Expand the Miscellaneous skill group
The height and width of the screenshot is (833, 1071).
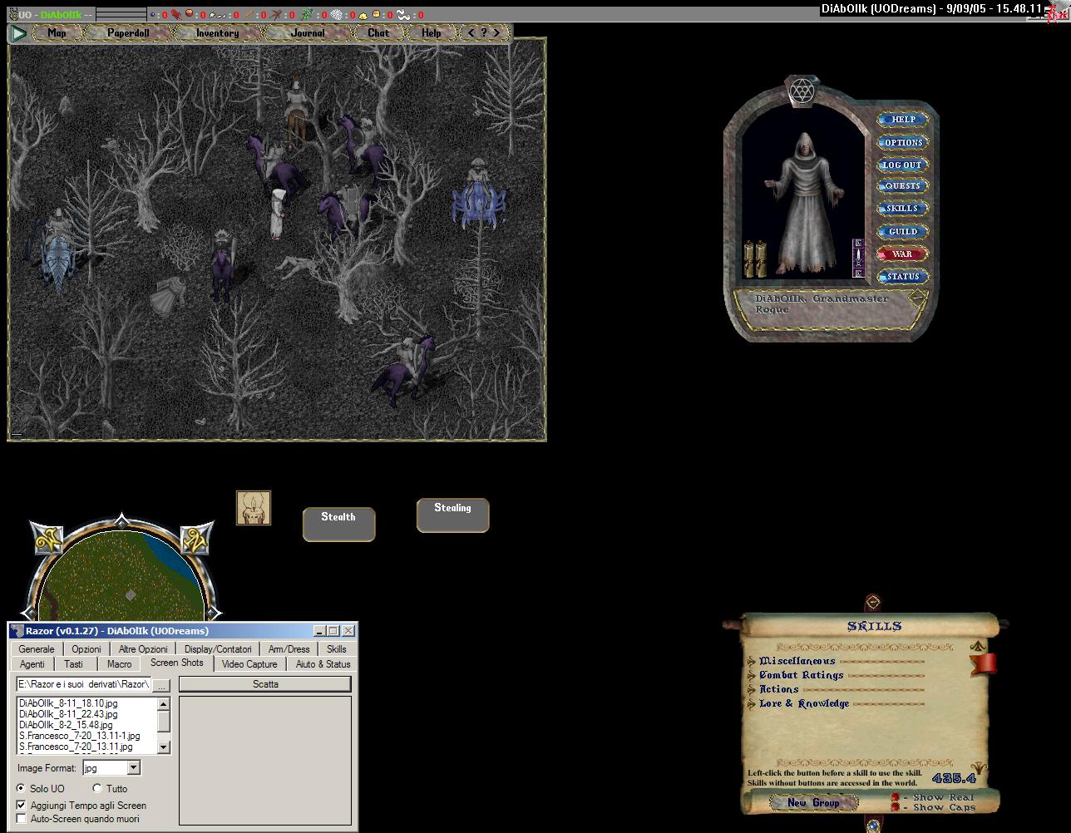pyautogui.click(x=753, y=662)
